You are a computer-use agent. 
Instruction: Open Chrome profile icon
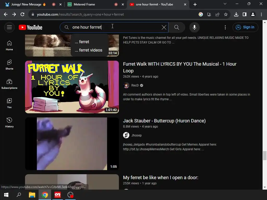(x=253, y=15)
